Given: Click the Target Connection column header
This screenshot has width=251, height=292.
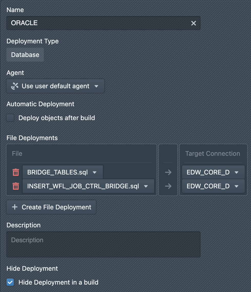Looking at the screenshot, I should click(213, 154).
